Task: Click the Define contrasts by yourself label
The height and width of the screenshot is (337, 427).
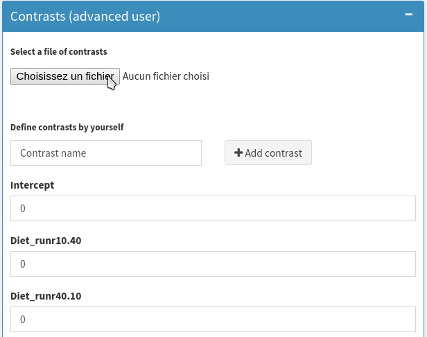Action: (x=67, y=128)
